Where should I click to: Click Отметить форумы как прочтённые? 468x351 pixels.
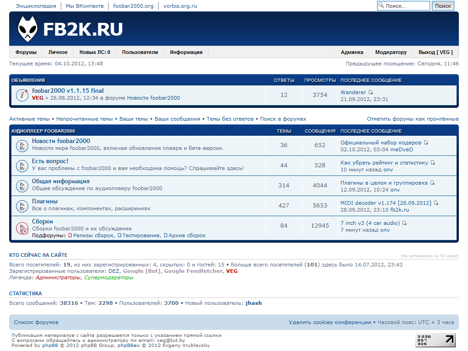(x=412, y=119)
